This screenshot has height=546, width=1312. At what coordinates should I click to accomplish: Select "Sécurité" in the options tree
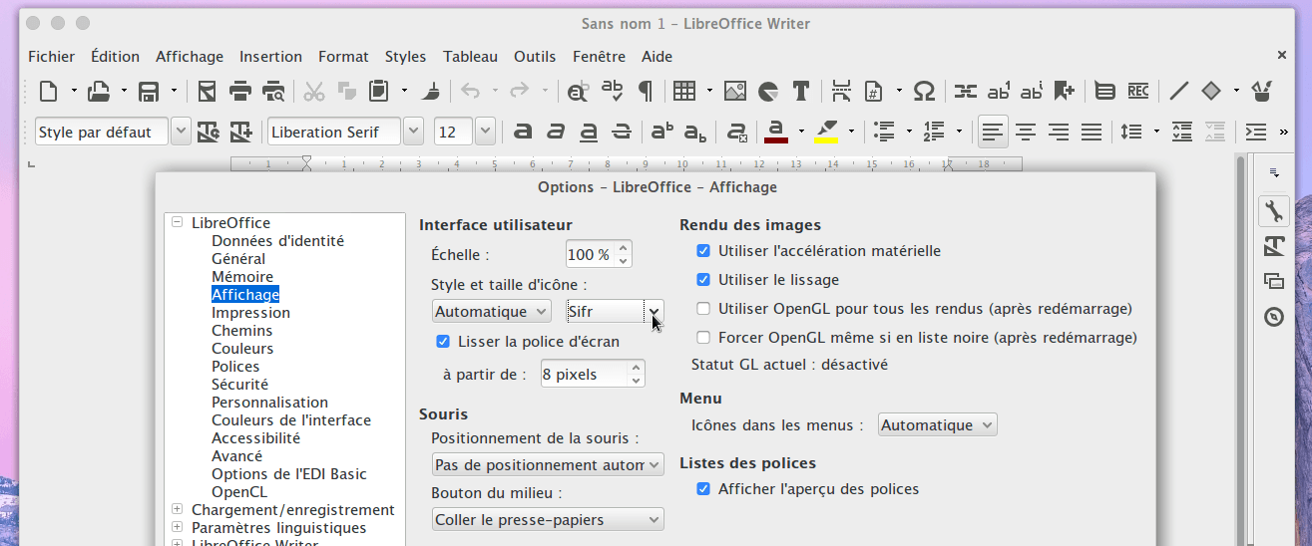239,385
